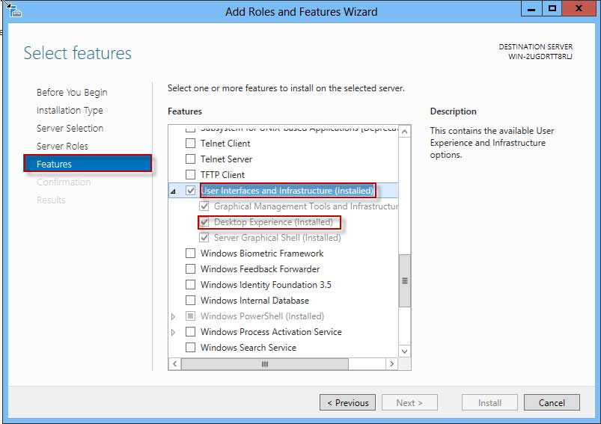
Task: Select Windows Process Activation Service label
Action: [271, 332]
